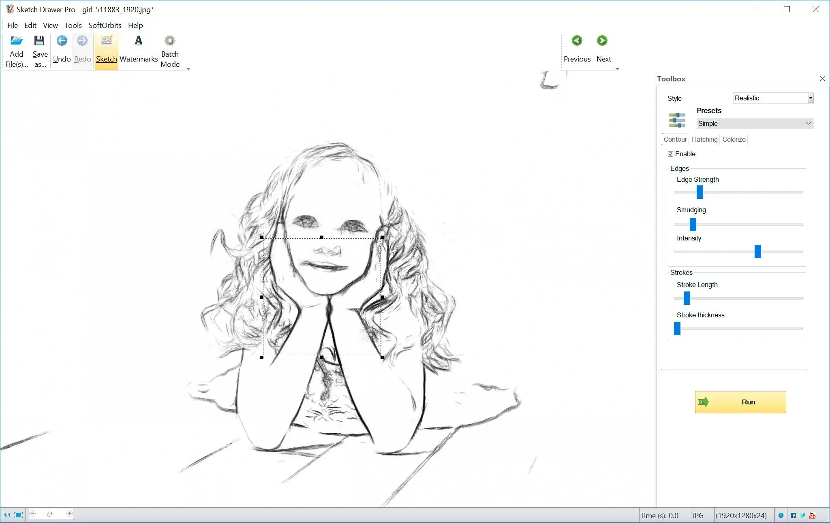Click the Contour tab
This screenshot has width=830, height=523.
click(x=675, y=139)
